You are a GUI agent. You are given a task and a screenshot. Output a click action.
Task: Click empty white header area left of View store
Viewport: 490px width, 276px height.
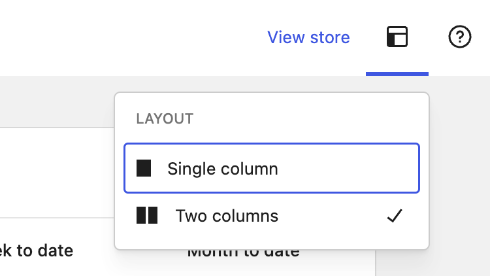click(125, 37)
